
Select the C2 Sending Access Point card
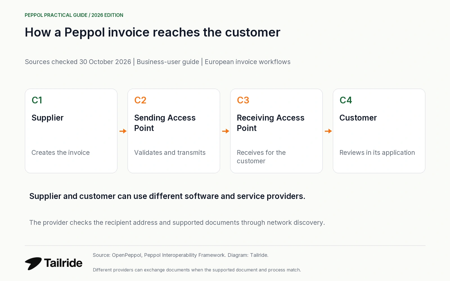(x=174, y=131)
